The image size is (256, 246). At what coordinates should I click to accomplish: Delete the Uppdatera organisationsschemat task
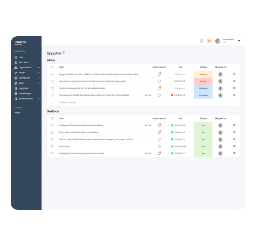click(x=234, y=81)
